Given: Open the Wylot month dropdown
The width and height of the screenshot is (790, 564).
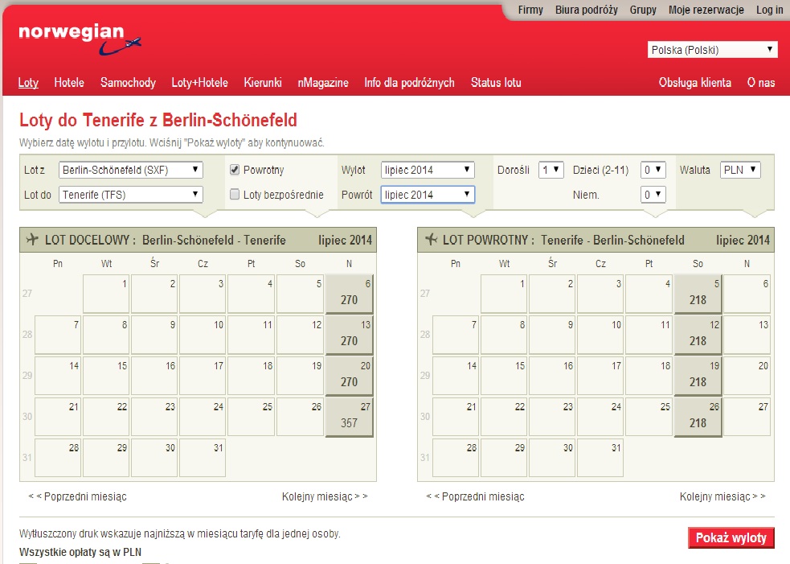Looking at the screenshot, I should [x=428, y=170].
